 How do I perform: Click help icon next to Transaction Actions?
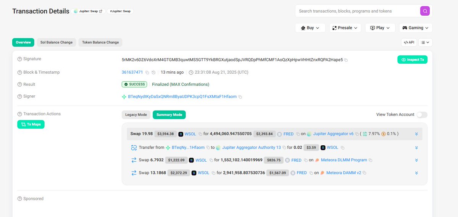tap(19, 114)
